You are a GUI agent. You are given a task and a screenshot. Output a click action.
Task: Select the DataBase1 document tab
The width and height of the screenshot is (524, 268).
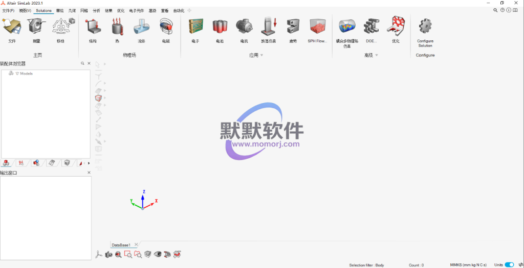pyautogui.click(x=121, y=245)
